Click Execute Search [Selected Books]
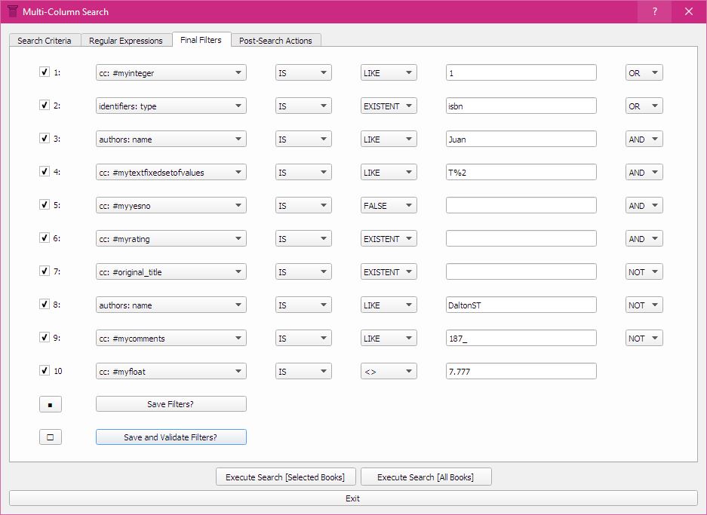 pos(285,477)
